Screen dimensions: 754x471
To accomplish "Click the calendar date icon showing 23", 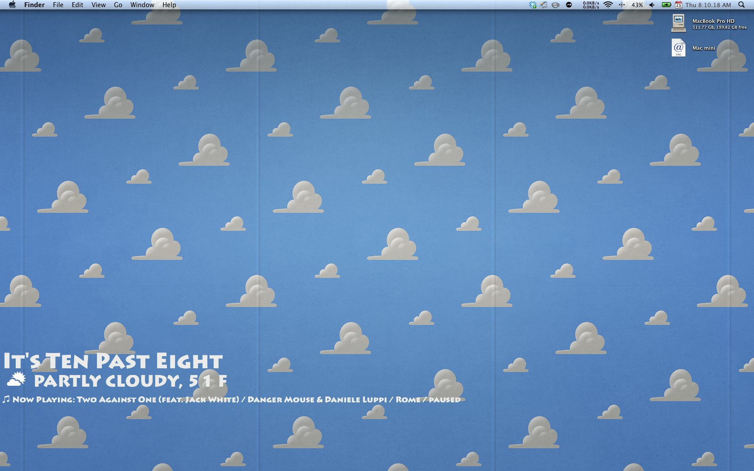I will (x=679, y=5).
